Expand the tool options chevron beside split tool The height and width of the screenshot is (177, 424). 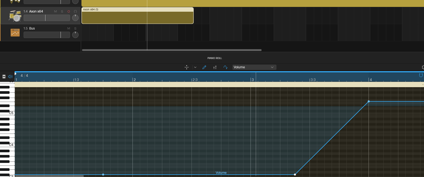pos(195,67)
